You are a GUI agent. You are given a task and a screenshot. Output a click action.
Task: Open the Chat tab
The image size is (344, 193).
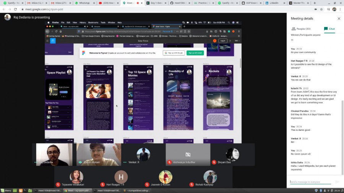pyautogui.click(x=329, y=29)
